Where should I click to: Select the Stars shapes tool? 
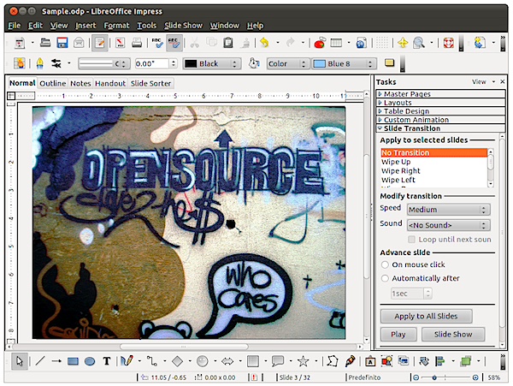coord(303,361)
